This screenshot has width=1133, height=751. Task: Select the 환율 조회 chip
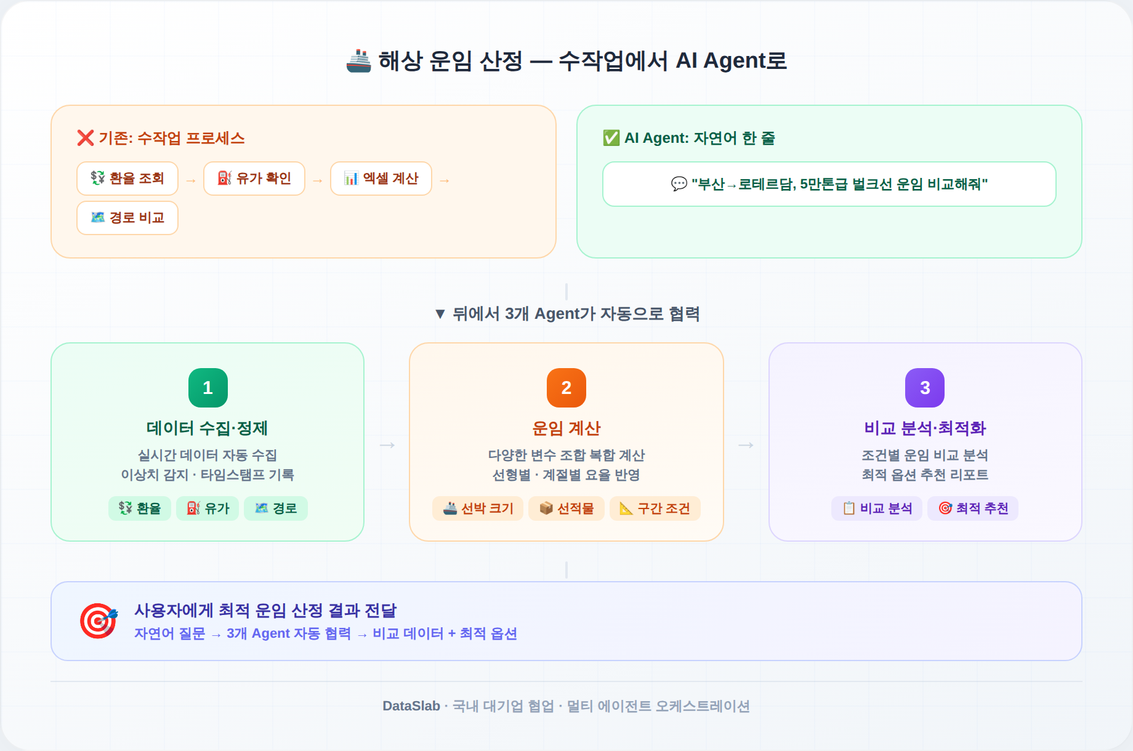tap(127, 179)
